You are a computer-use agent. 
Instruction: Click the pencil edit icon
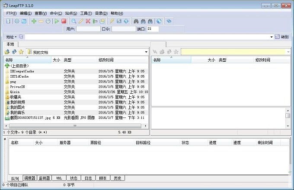(81, 21)
